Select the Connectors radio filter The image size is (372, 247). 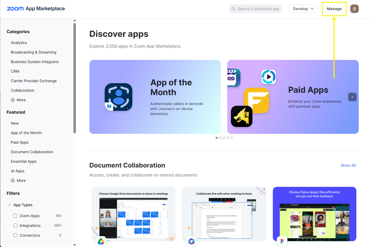tap(15, 235)
